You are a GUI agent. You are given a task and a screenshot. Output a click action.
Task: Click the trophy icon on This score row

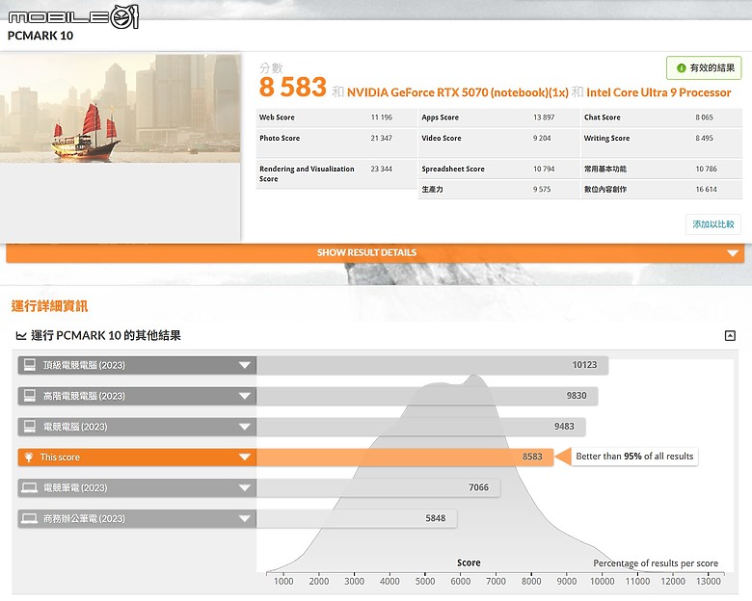[x=29, y=457]
